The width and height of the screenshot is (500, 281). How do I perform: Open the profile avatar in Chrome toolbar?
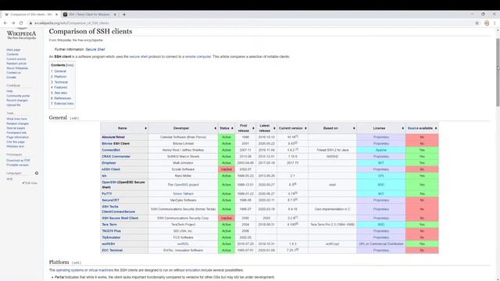click(487, 23)
